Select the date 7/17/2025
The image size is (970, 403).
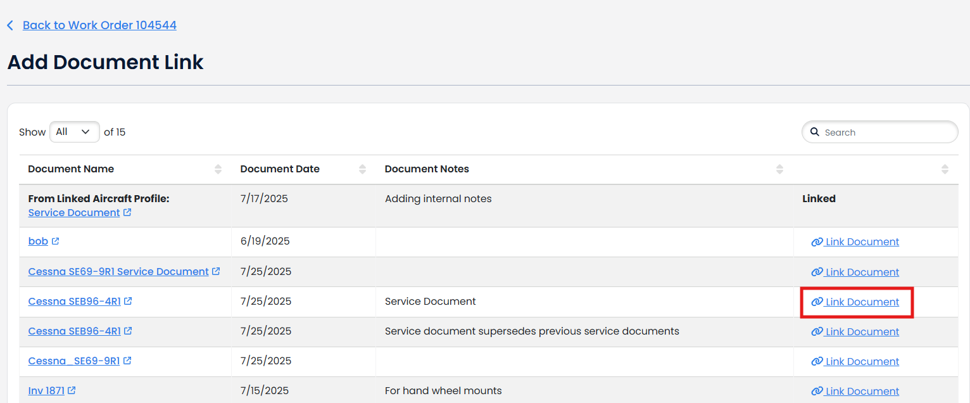click(264, 198)
